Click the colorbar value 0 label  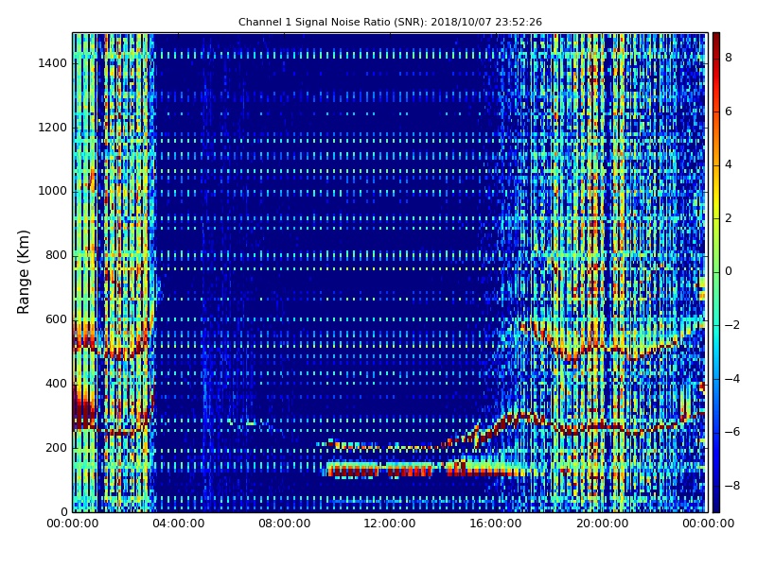(x=729, y=272)
